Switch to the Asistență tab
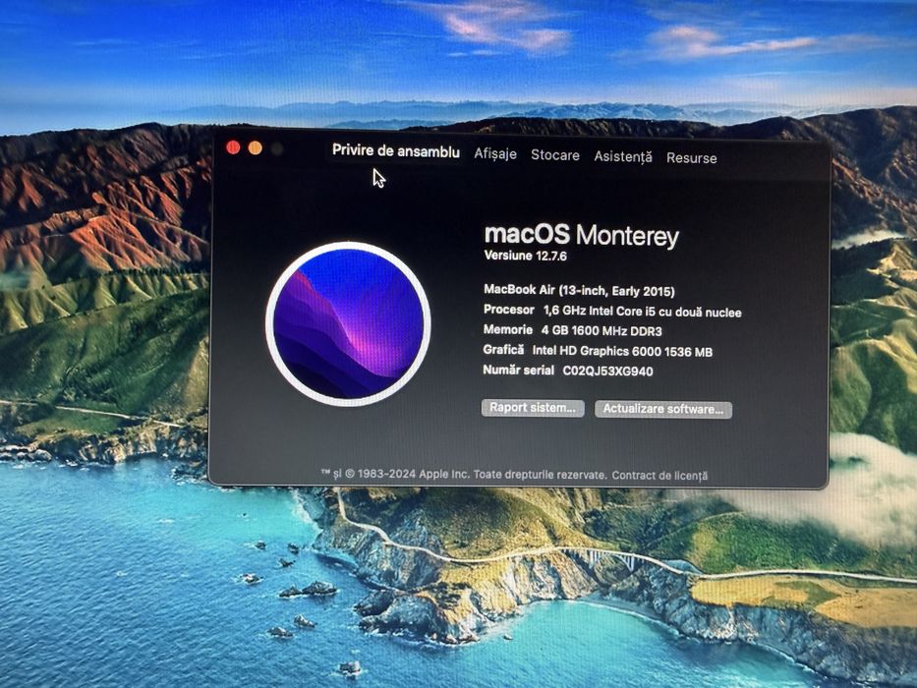This screenshot has width=917, height=688. pos(623,157)
